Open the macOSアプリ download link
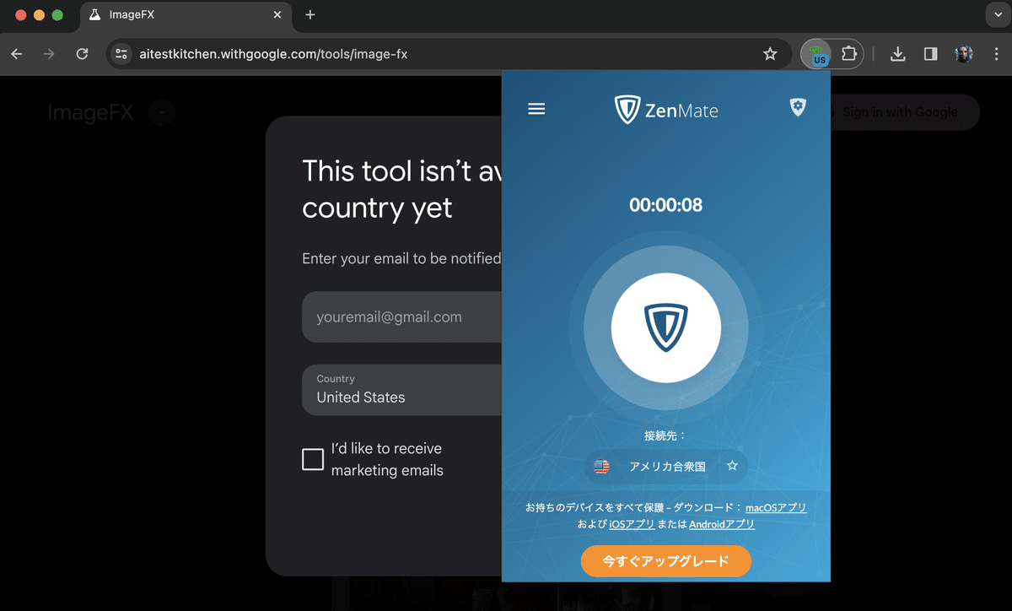 coord(776,507)
